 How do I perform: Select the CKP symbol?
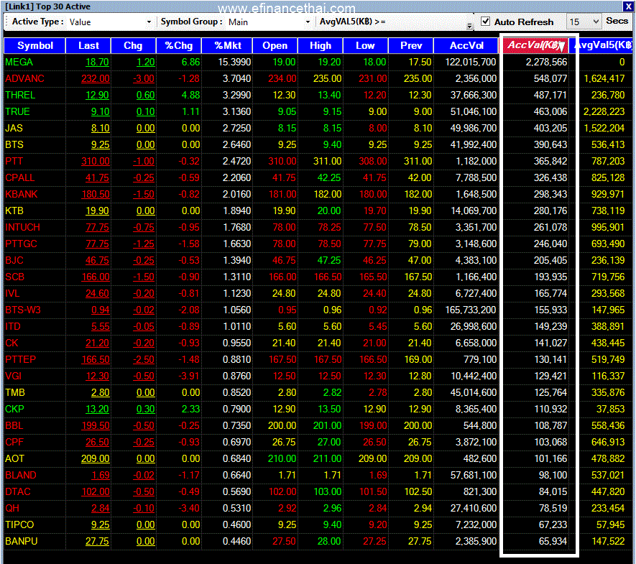[x=14, y=409]
